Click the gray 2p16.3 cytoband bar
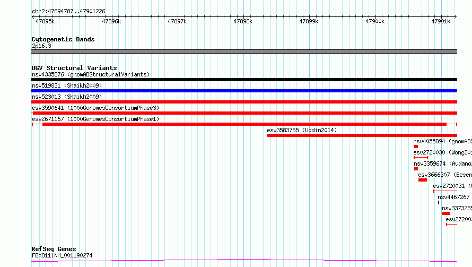 244,51
